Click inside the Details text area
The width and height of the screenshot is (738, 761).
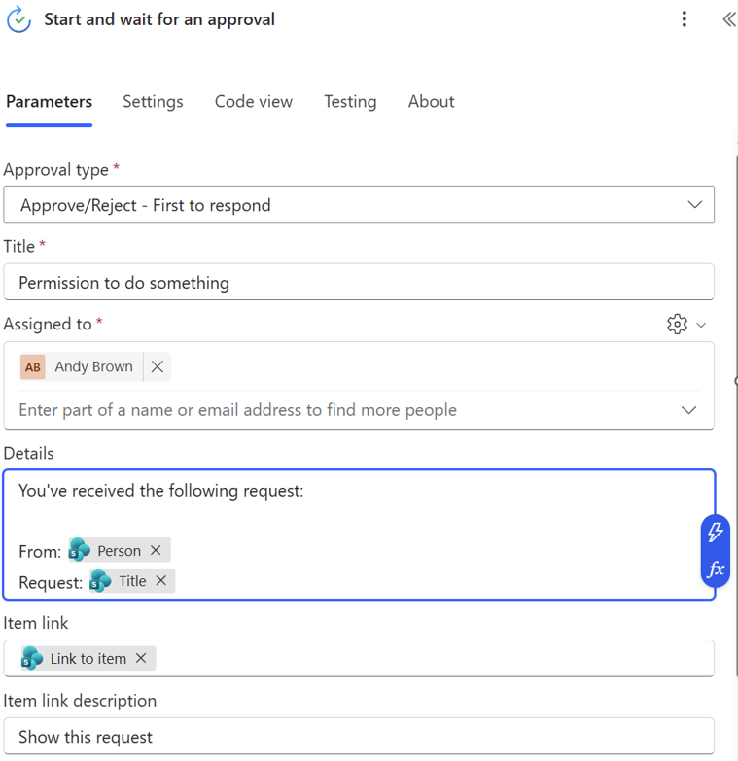359,535
